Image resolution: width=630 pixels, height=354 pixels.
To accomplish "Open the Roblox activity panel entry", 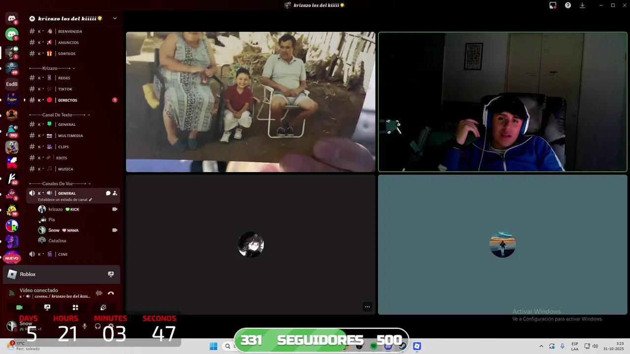I will 62,274.
